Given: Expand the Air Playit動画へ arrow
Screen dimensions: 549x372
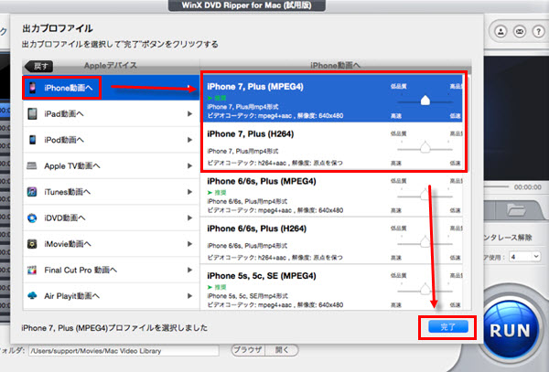Looking at the screenshot, I should tap(189, 296).
